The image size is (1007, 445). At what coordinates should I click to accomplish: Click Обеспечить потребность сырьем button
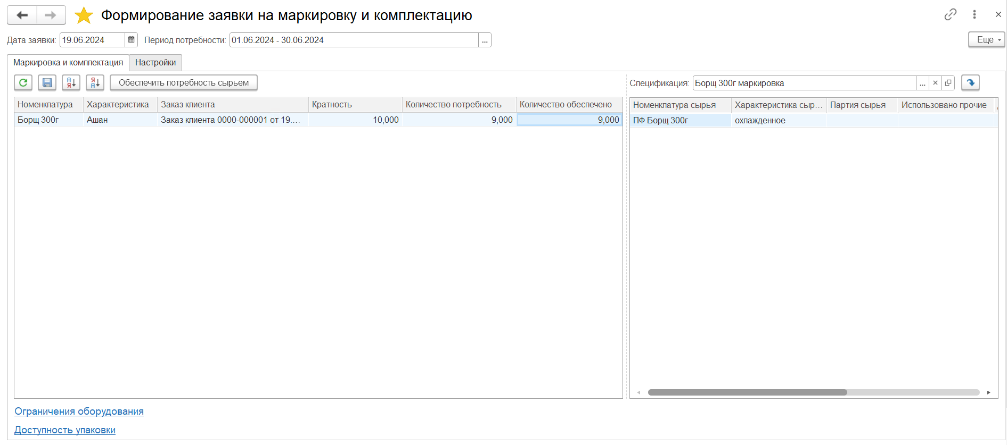[184, 83]
